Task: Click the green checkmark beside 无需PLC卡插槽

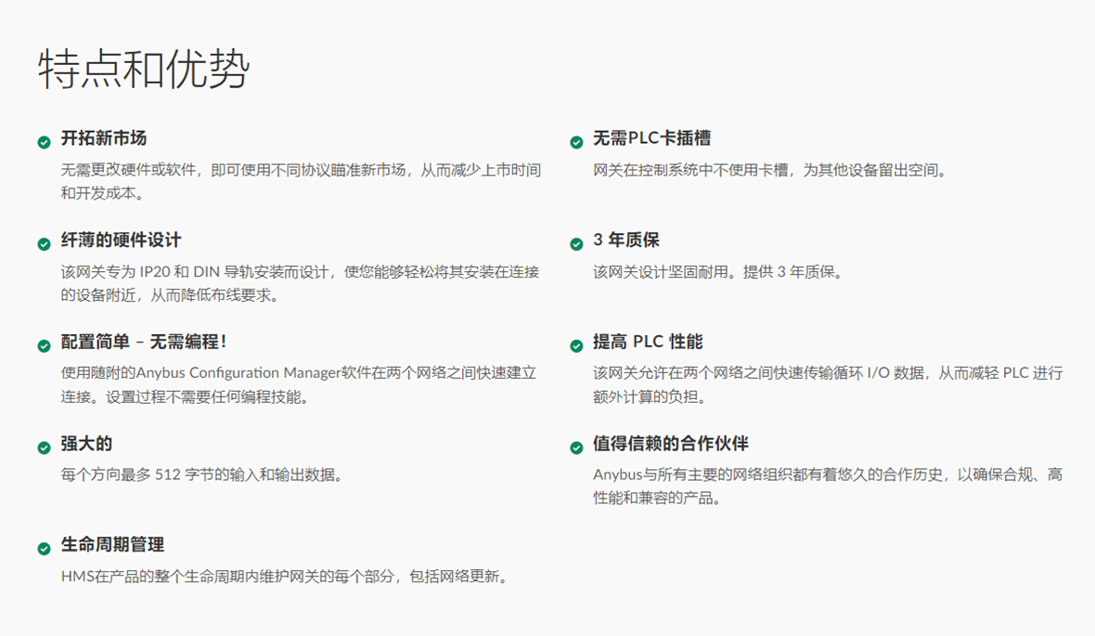Action: pyautogui.click(x=576, y=142)
